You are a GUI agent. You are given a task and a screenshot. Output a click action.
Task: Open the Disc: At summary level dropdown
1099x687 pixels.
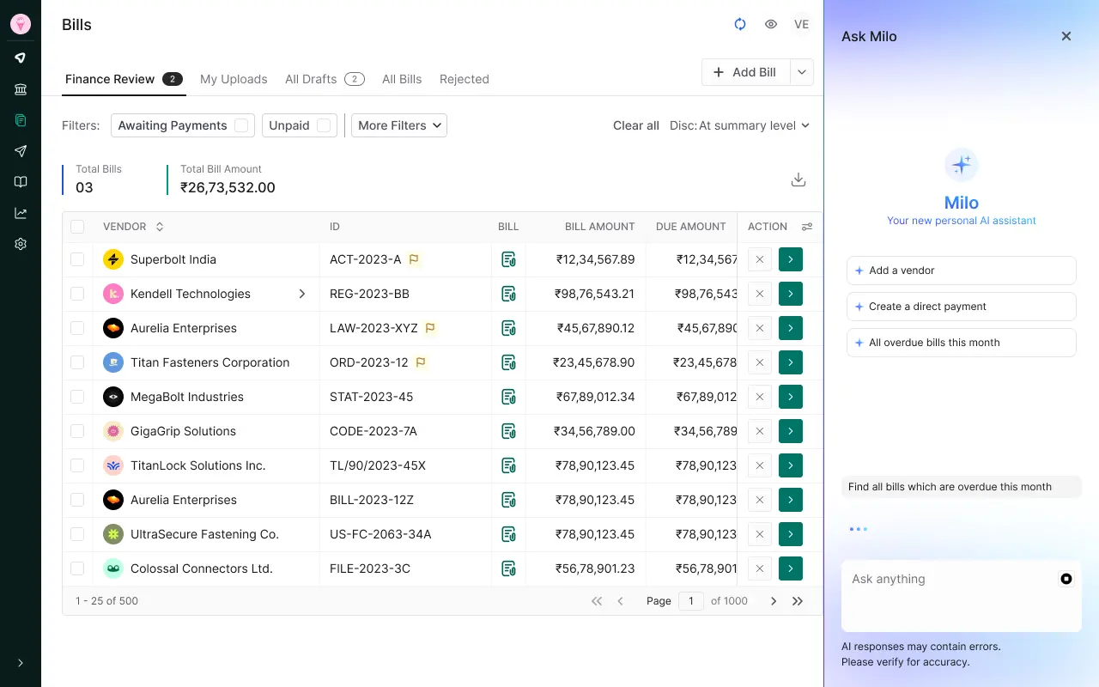pos(739,125)
